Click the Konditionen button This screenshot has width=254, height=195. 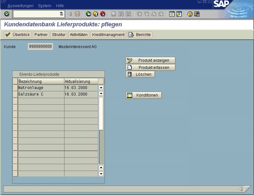tap(144, 95)
